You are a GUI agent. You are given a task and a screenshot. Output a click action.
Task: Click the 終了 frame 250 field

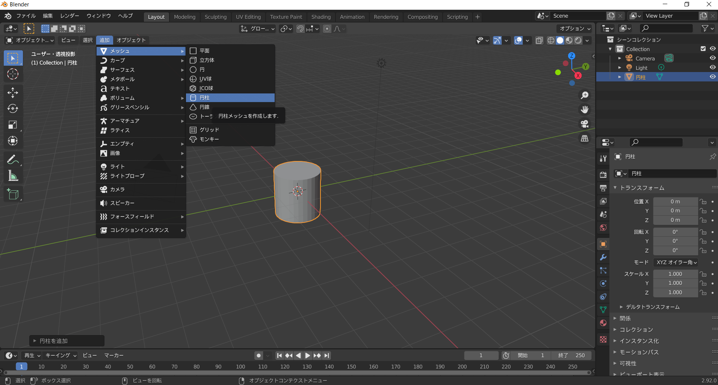click(x=571, y=355)
